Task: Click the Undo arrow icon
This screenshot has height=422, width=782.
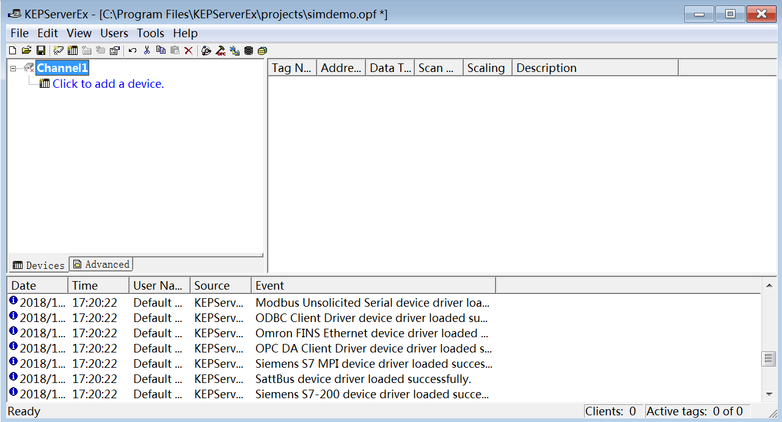Action: [x=133, y=51]
